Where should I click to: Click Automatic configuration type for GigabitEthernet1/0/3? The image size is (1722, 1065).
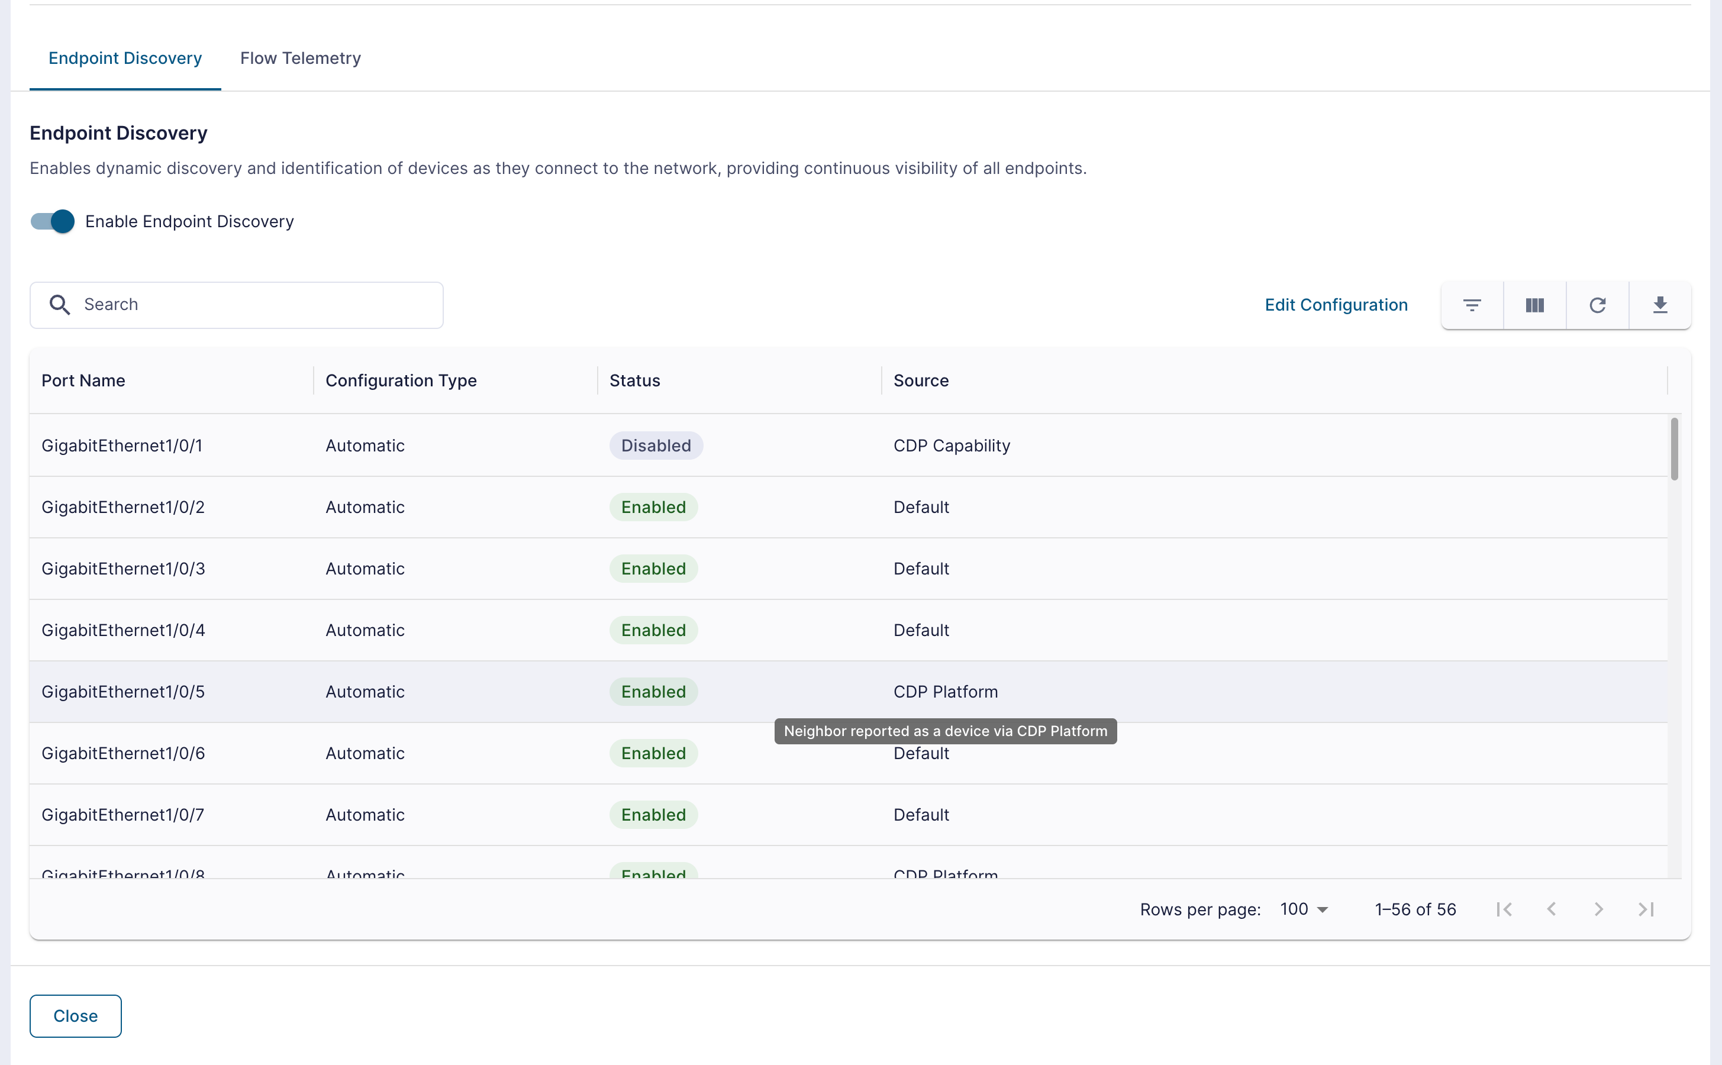[365, 569]
